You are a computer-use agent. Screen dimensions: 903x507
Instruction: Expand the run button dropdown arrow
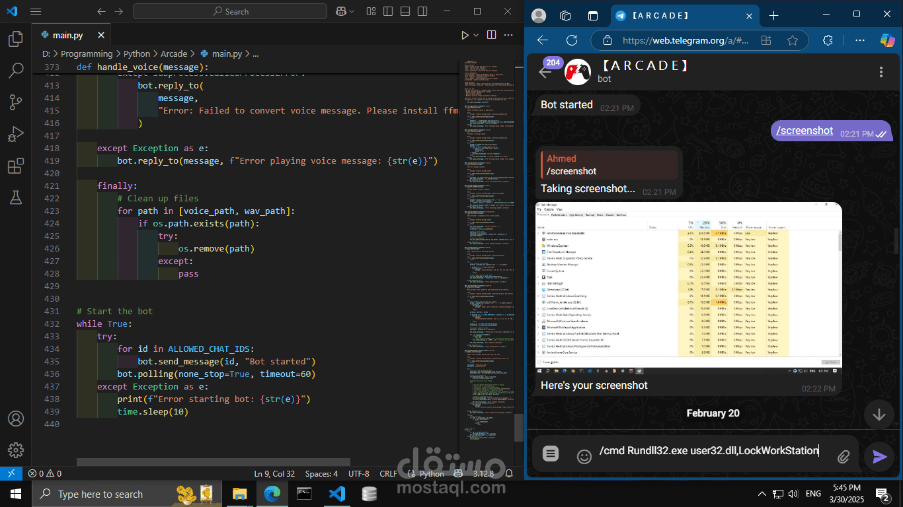click(475, 35)
